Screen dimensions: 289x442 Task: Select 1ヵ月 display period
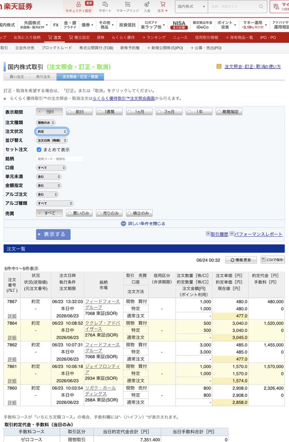(139, 112)
